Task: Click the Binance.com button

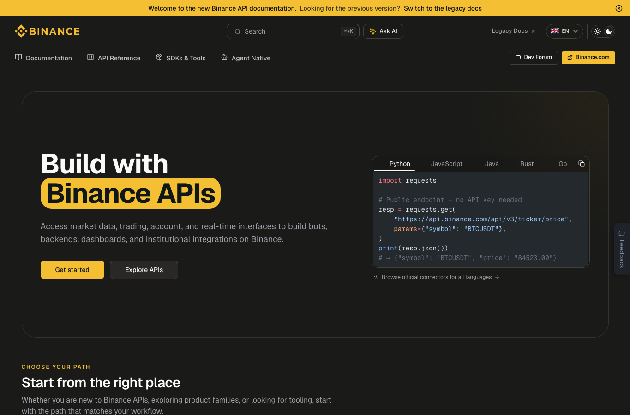Action: pyautogui.click(x=588, y=58)
